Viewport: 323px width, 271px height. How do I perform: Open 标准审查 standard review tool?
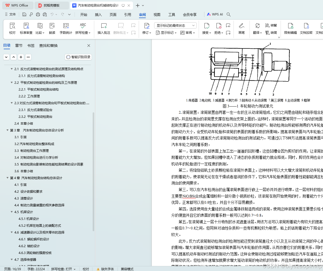coord(26,28)
